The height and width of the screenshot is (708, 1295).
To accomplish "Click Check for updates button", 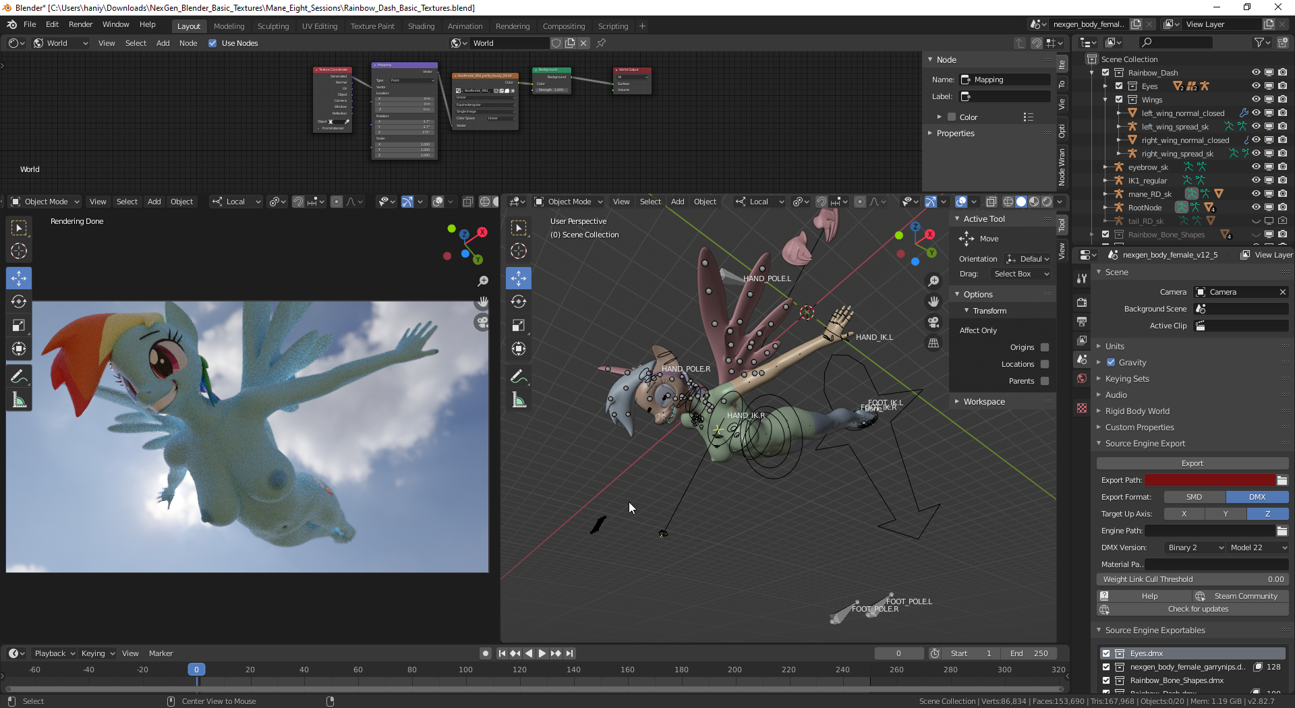I will pyautogui.click(x=1198, y=610).
